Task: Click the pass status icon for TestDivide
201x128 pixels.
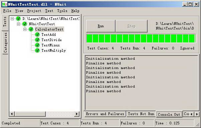Action: click(37, 40)
